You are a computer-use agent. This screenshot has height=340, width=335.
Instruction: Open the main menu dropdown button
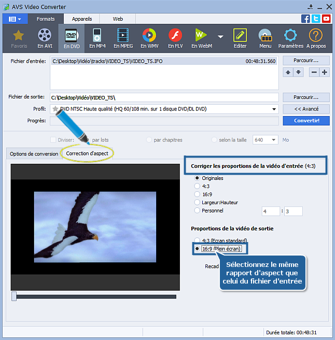(15, 19)
